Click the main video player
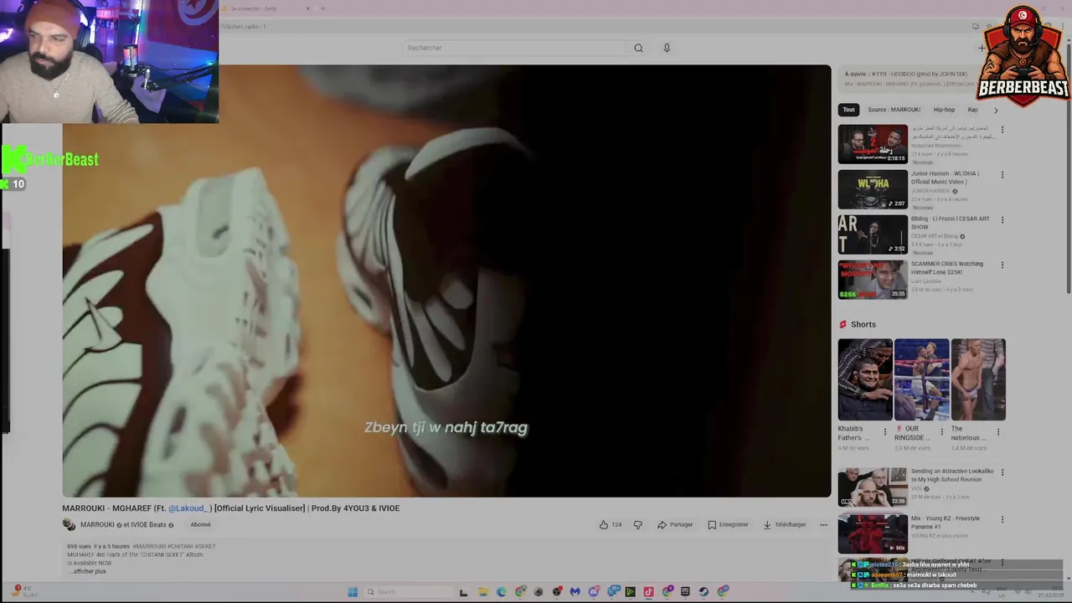1072x603 pixels. (x=446, y=281)
